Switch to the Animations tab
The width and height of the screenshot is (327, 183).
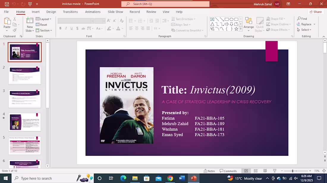point(93,12)
